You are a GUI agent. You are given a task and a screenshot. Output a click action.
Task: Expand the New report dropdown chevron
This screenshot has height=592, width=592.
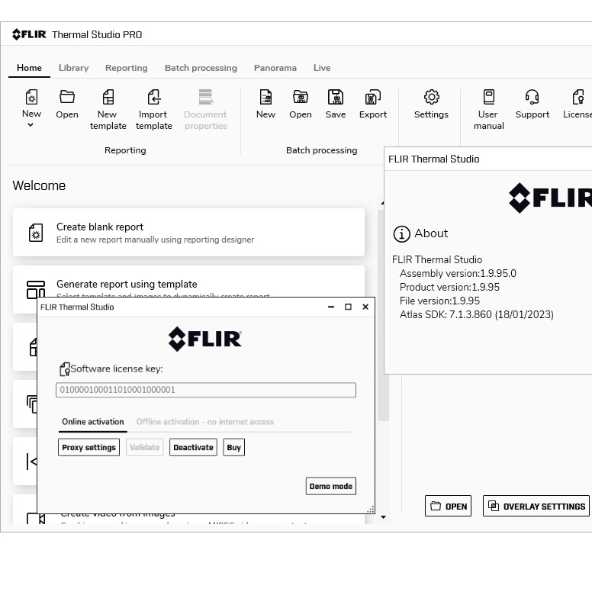pos(31,125)
